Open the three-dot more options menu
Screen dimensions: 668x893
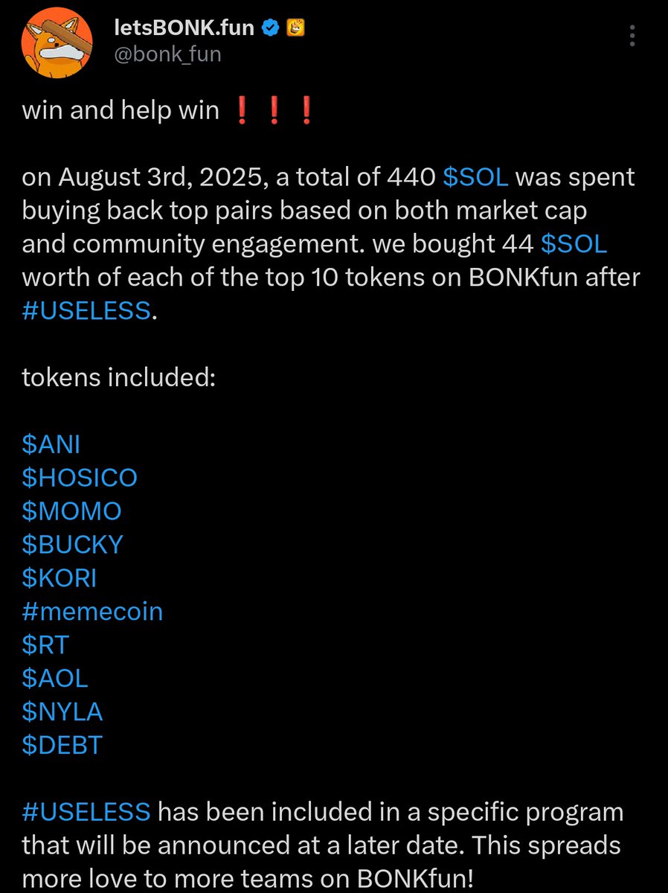coord(632,36)
